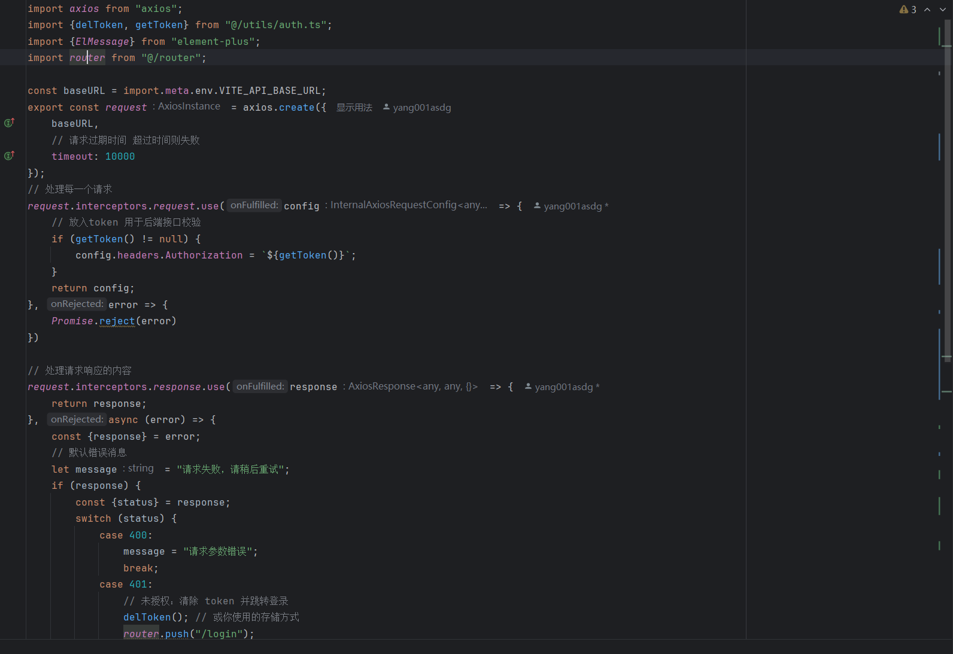This screenshot has width=953, height=654.
Task: Click "case 400:" label
Action: pyautogui.click(x=126, y=536)
